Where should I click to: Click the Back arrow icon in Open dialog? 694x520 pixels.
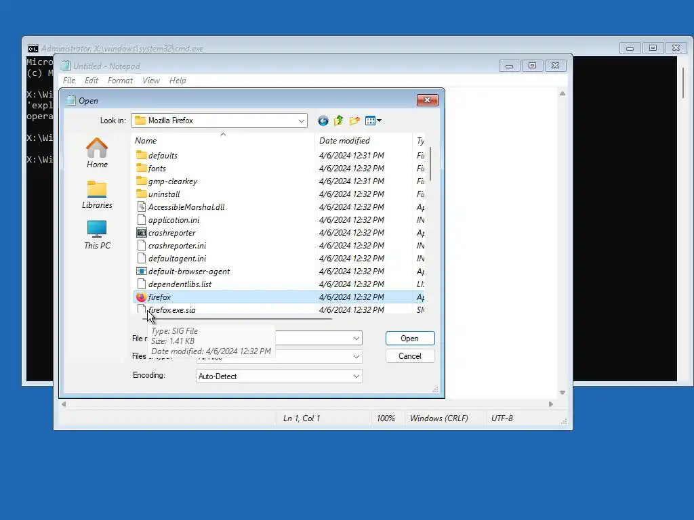(x=323, y=121)
